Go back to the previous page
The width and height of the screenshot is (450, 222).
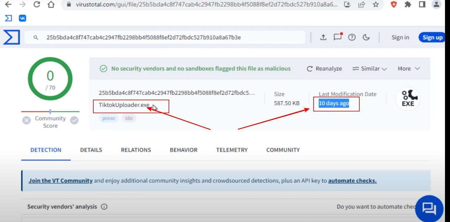tap(8, 4)
